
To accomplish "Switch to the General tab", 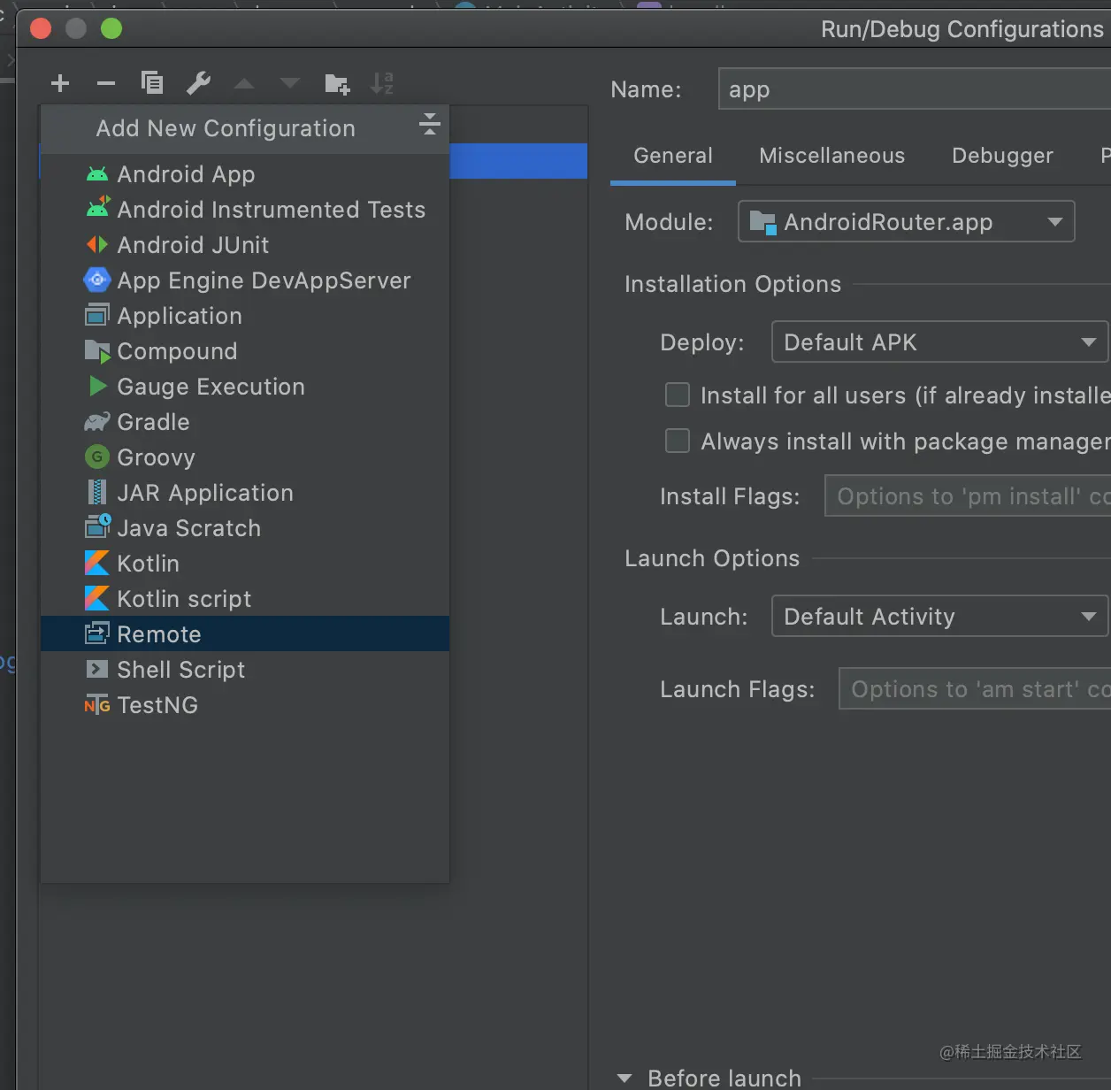I will pos(673,156).
